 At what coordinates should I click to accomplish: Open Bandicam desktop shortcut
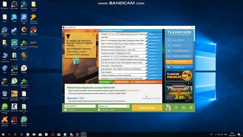click(x=33, y=31)
